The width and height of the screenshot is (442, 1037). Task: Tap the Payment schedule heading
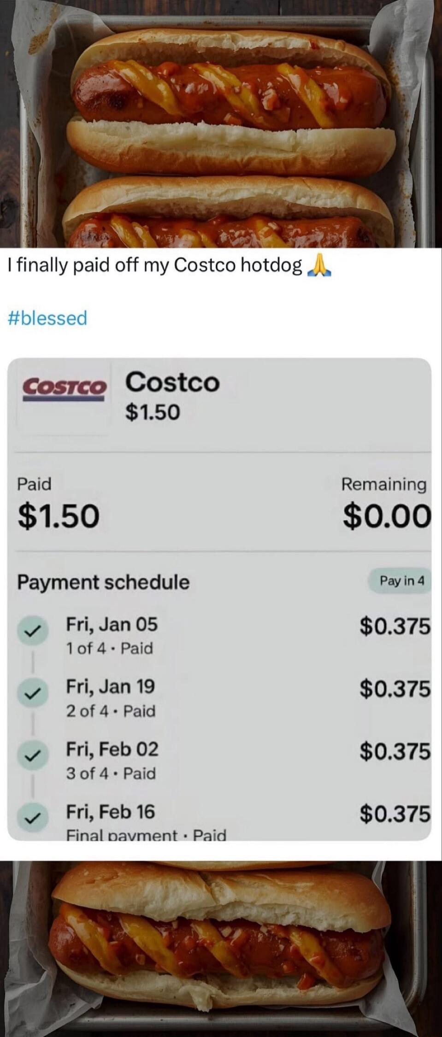[103, 582]
